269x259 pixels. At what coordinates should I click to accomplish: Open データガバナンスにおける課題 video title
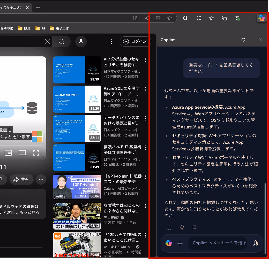pyautogui.click(x=122, y=120)
